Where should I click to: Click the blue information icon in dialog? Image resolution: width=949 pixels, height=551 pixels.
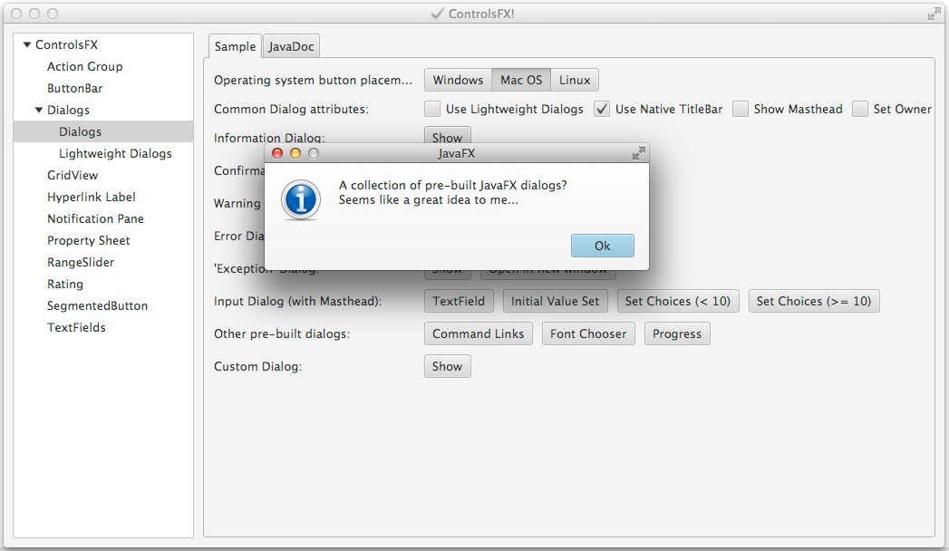click(x=301, y=199)
